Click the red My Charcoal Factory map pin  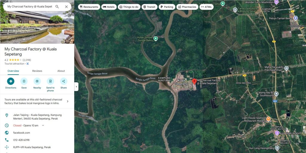[194, 81]
